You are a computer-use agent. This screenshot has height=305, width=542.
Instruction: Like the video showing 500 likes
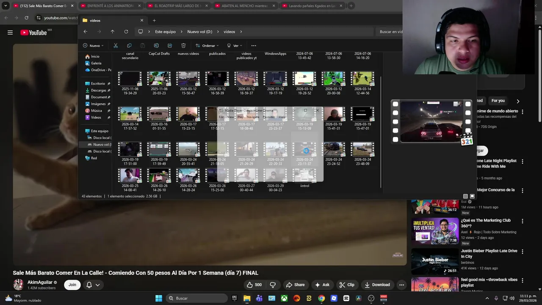pyautogui.click(x=254, y=285)
